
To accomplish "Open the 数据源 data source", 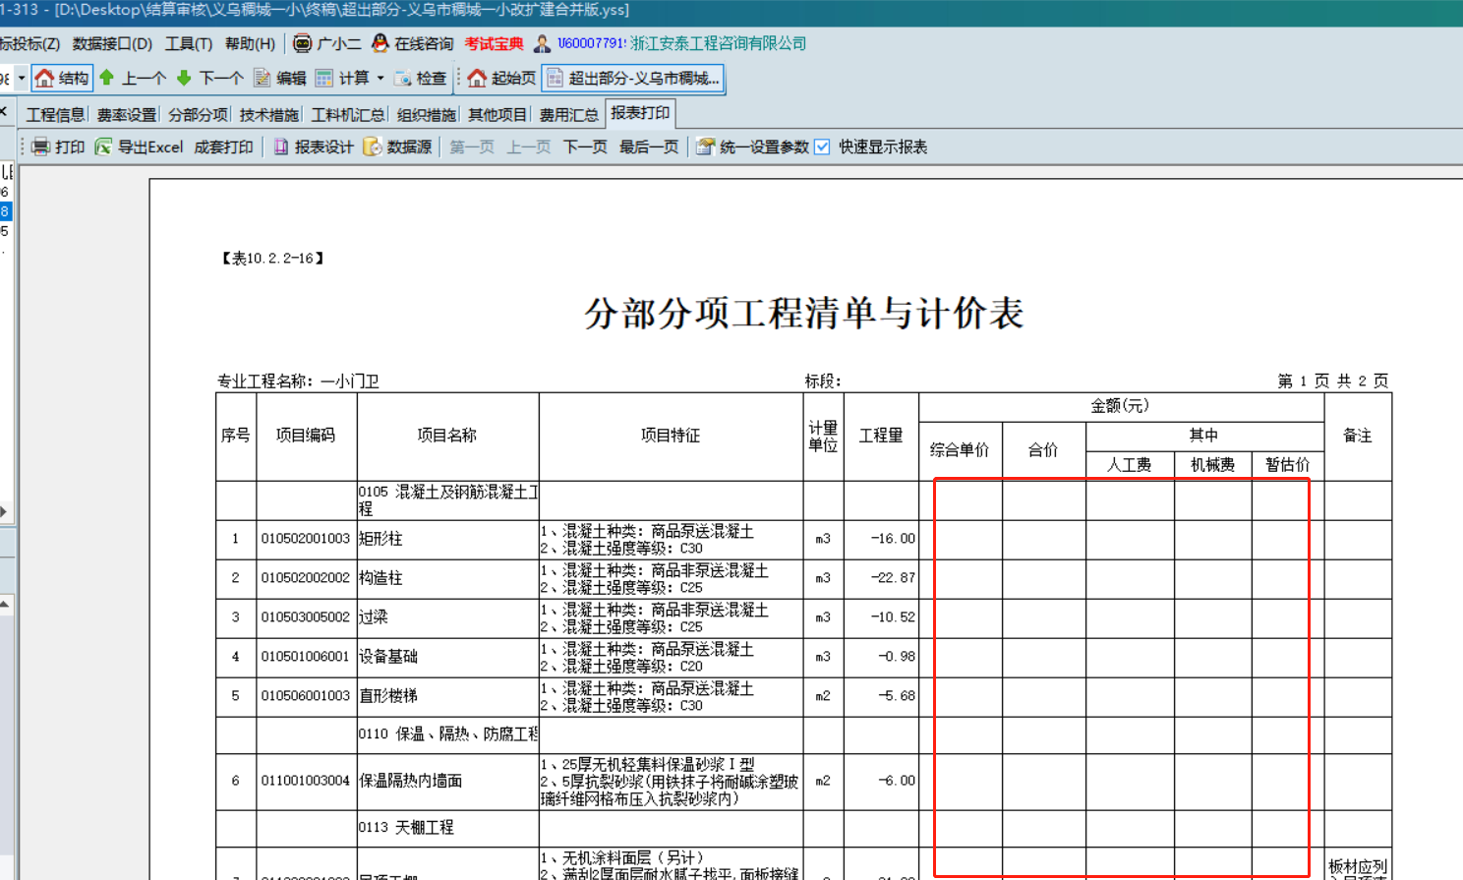I will 397,147.
